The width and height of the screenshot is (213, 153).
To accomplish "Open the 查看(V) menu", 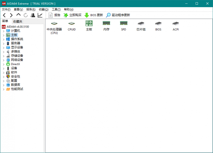I will coord(18,9).
